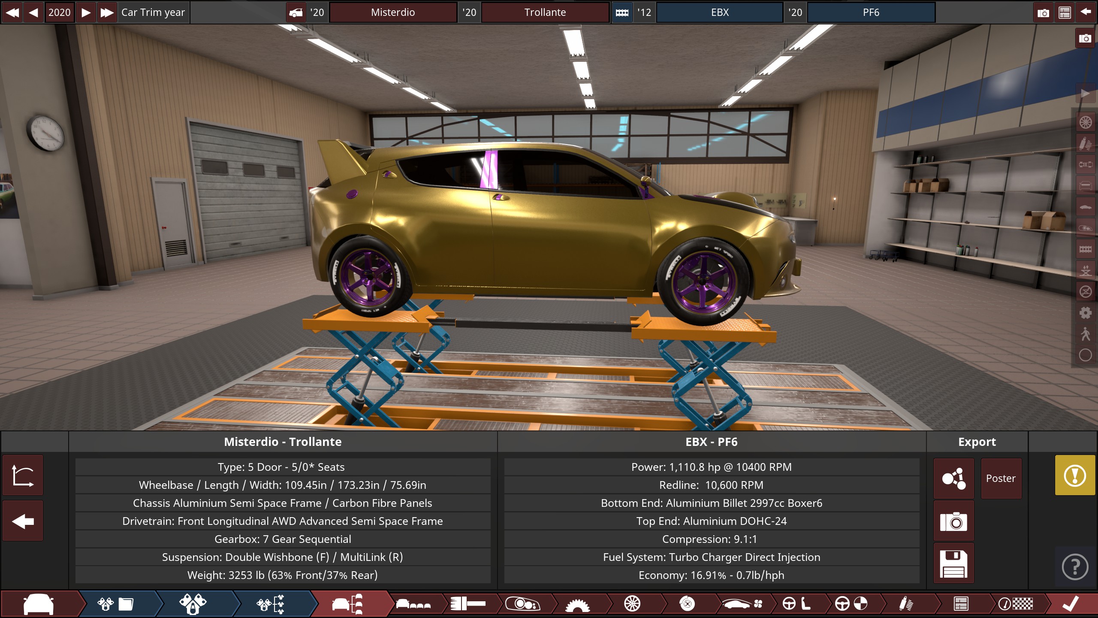Toggle the car lift raise/lower icon

(1086, 270)
